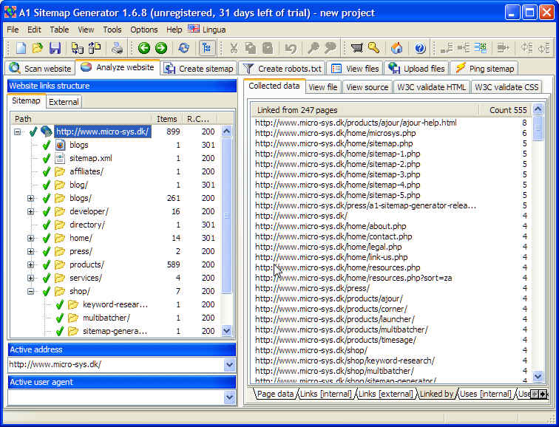Go back with the green left arrow
The height and width of the screenshot is (427, 559).
144,48
